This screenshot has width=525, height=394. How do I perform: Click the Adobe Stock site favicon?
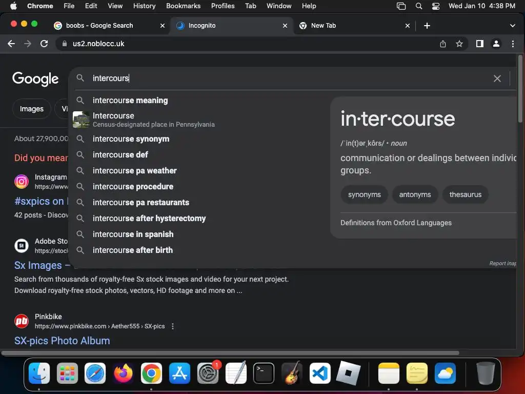pyautogui.click(x=22, y=246)
